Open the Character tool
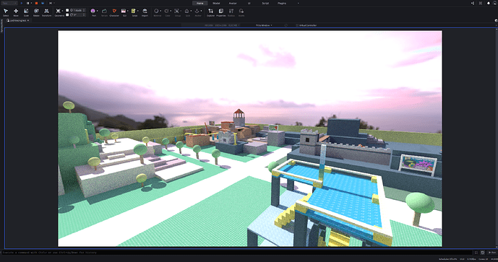Screen dimensions: 498x262 click(114, 12)
